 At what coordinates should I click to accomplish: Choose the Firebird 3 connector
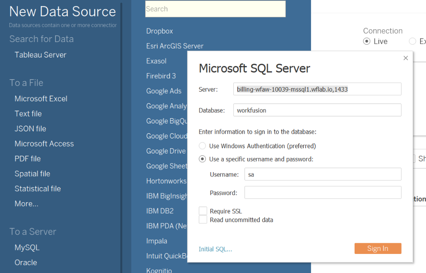tap(161, 76)
